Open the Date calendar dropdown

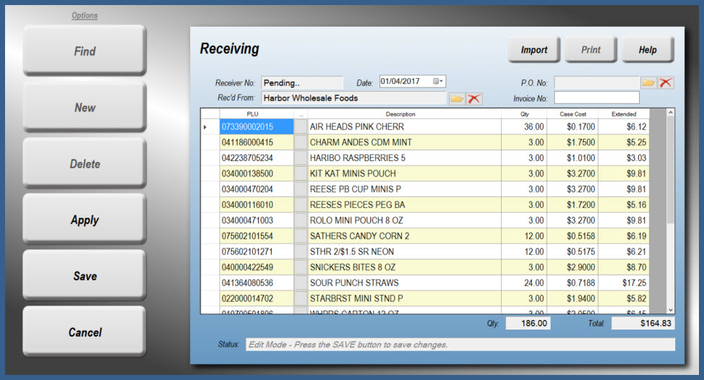pos(438,81)
